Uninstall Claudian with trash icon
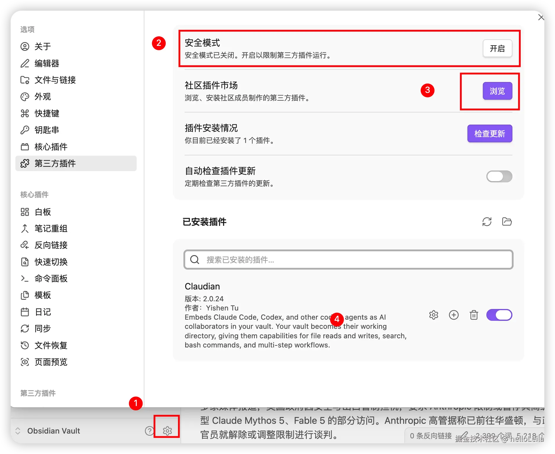 [x=474, y=315]
